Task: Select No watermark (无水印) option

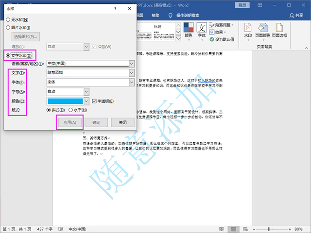Action: [17, 19]
